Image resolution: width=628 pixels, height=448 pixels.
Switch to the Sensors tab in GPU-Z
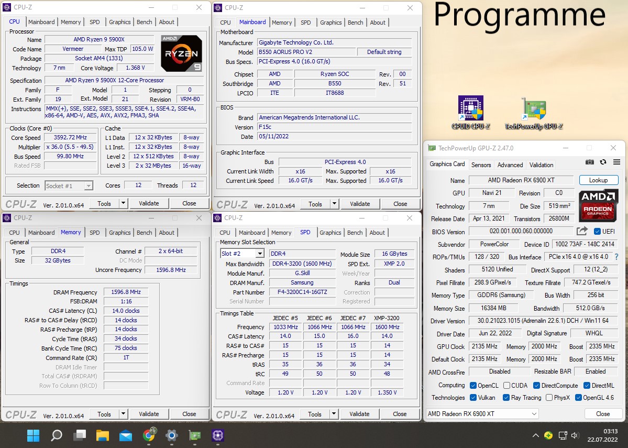(x=481, y=165)
